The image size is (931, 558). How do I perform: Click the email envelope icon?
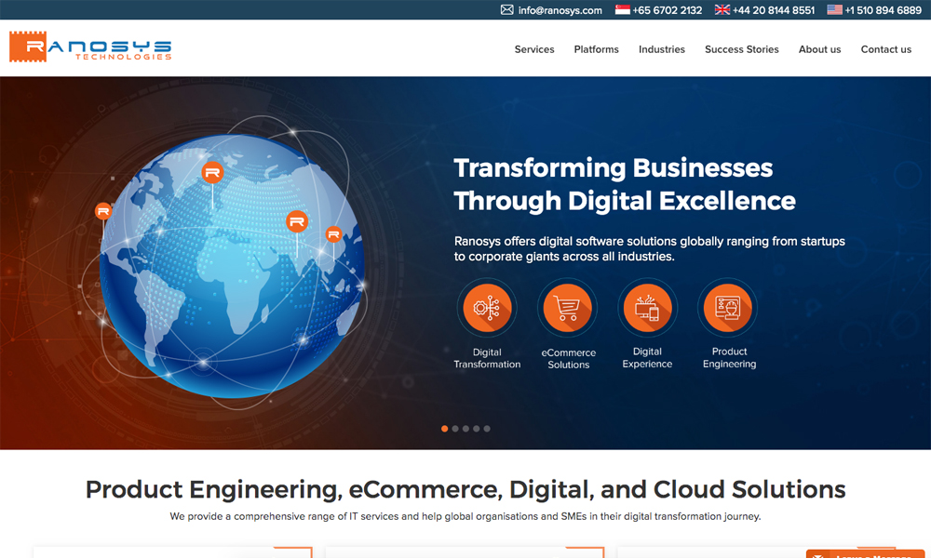pos(507,10)
